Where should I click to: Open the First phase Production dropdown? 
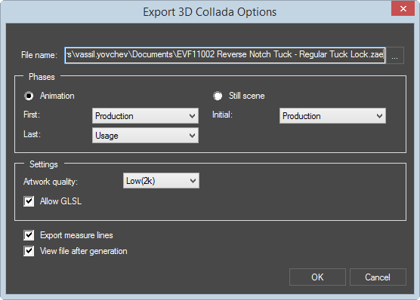(145, 116)
